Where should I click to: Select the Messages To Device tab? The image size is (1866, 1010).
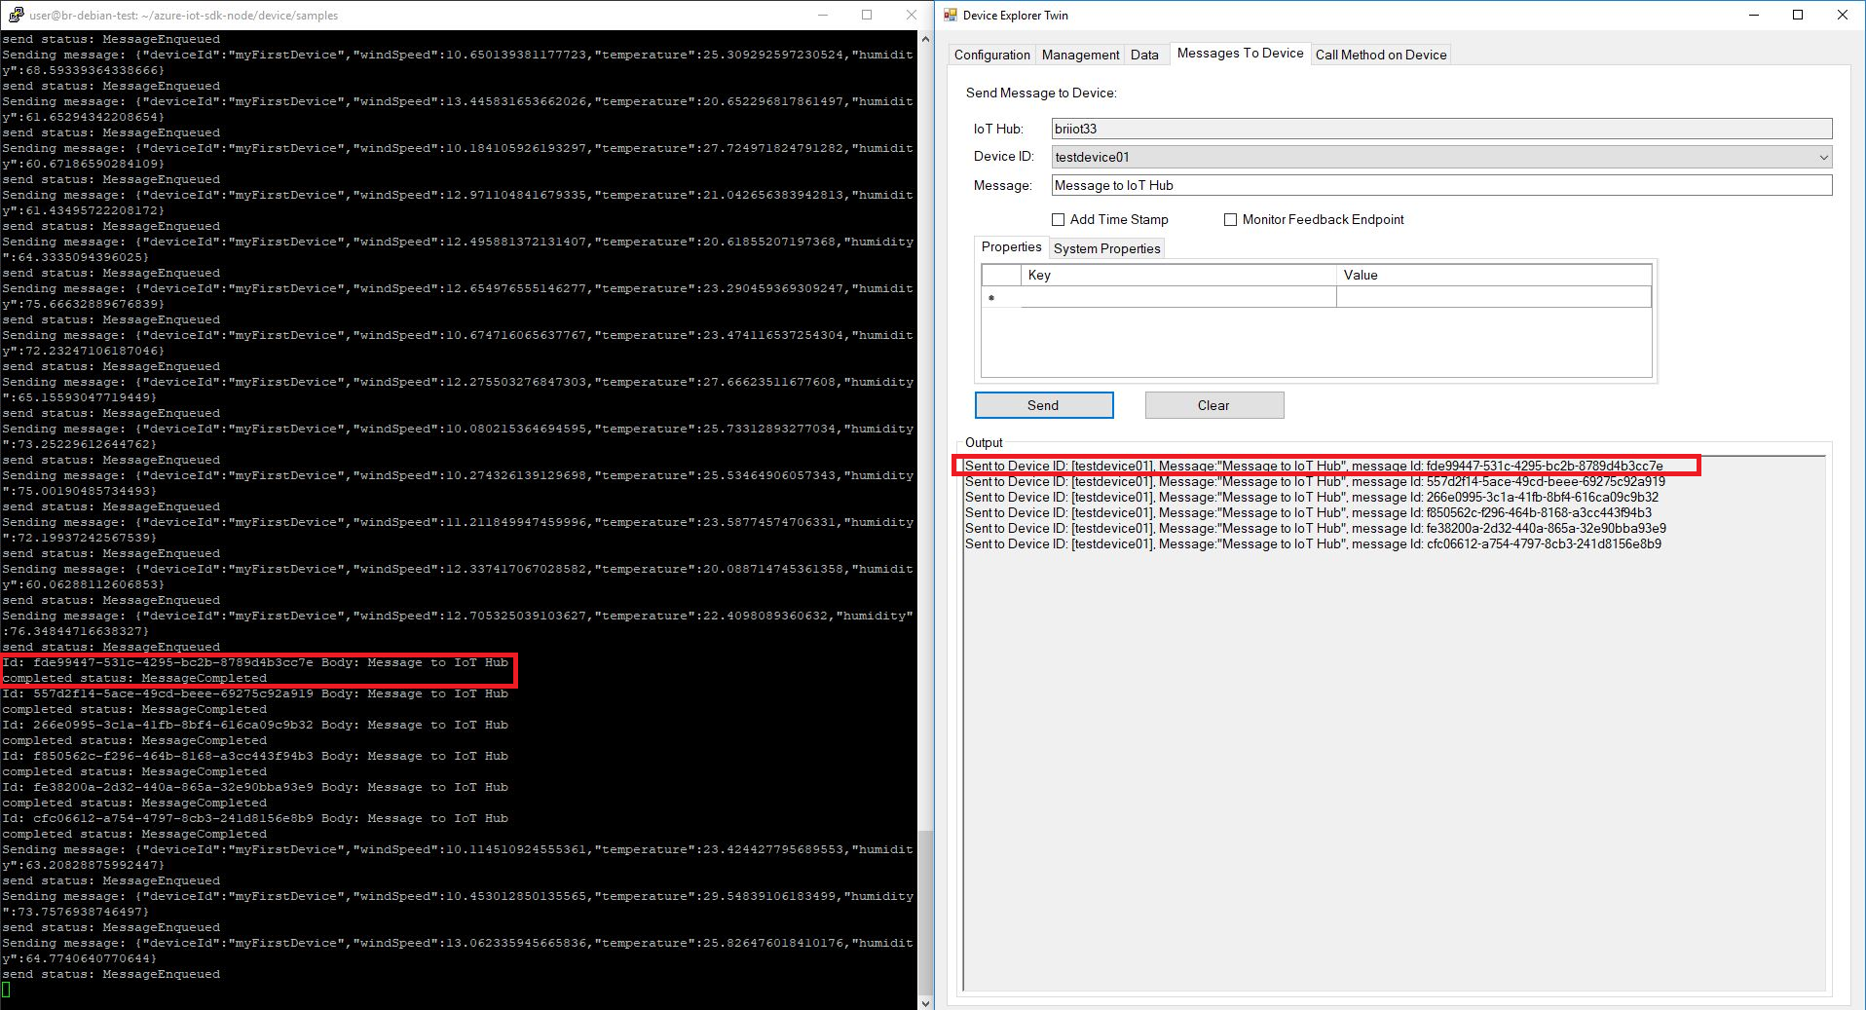pyautogui.click(x=1240, y=53)
